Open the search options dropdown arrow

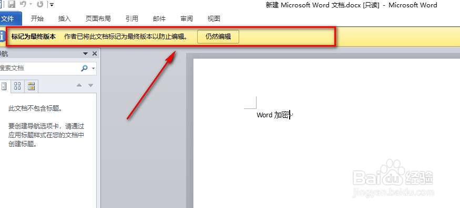click(93, 69)
